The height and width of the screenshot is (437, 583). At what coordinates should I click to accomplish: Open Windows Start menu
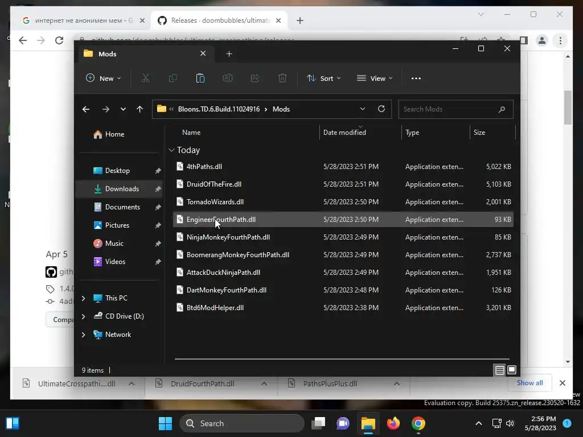(x=166, y=423)
